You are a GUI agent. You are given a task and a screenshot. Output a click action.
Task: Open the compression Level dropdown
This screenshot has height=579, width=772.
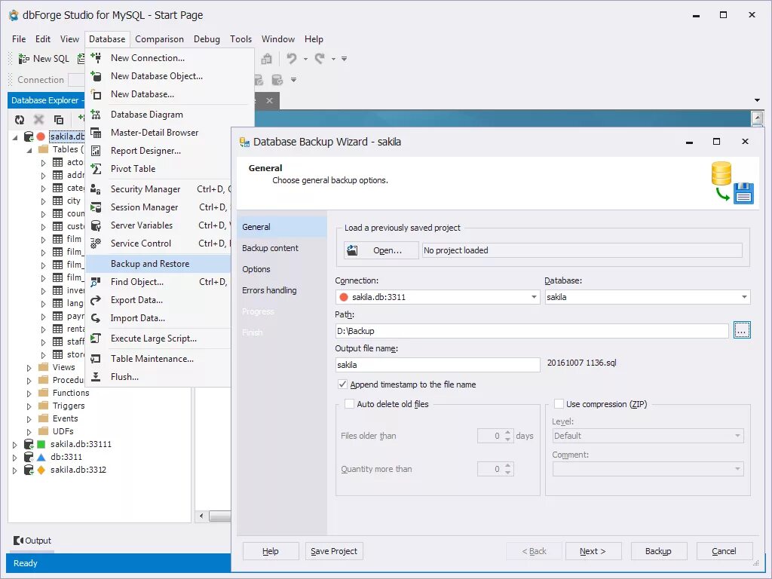(x=737, y=436)
